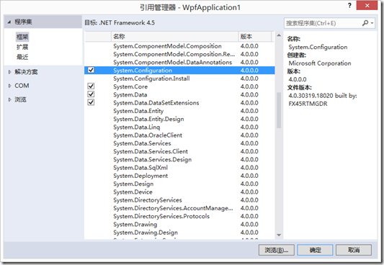Uncheck the System.Data checkbox
Image resolution: width=384 pixels, height=265 pixels.
[x=91, y=94]
